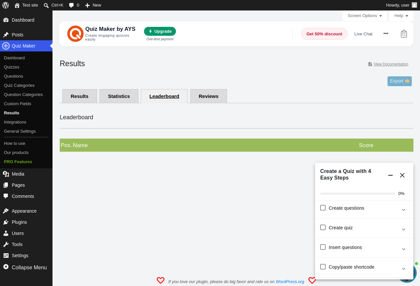Open Integrations submenu item
The height and width of the screenshot is (286, 420).
[15, 122]
